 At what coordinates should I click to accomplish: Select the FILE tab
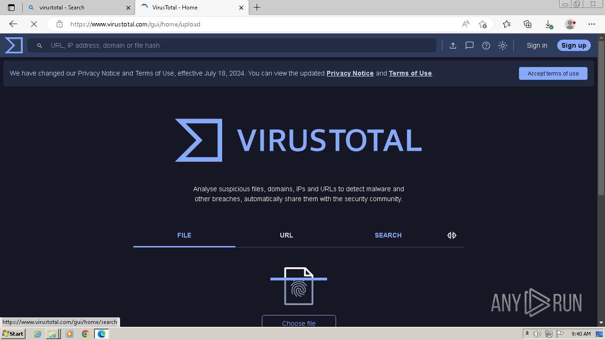(x=184, y=235)
